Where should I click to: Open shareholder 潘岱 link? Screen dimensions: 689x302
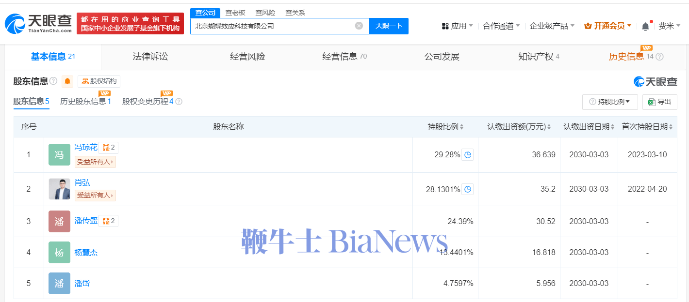(x=82, y=284)
